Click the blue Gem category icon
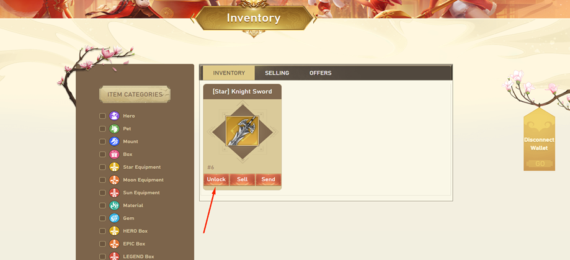This screenshot has height=260, width=570. coord(114,218)
